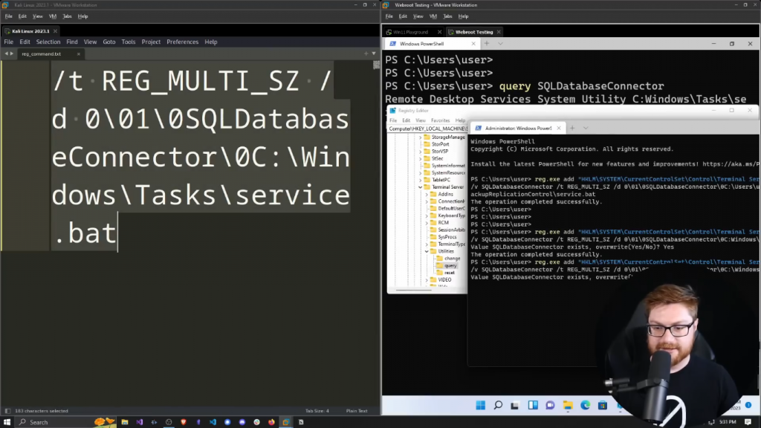Collapse the Terminal Server registry key
The height and width of the screenshot is (428, 761).
pyautogui.click(x=421, y=187)
